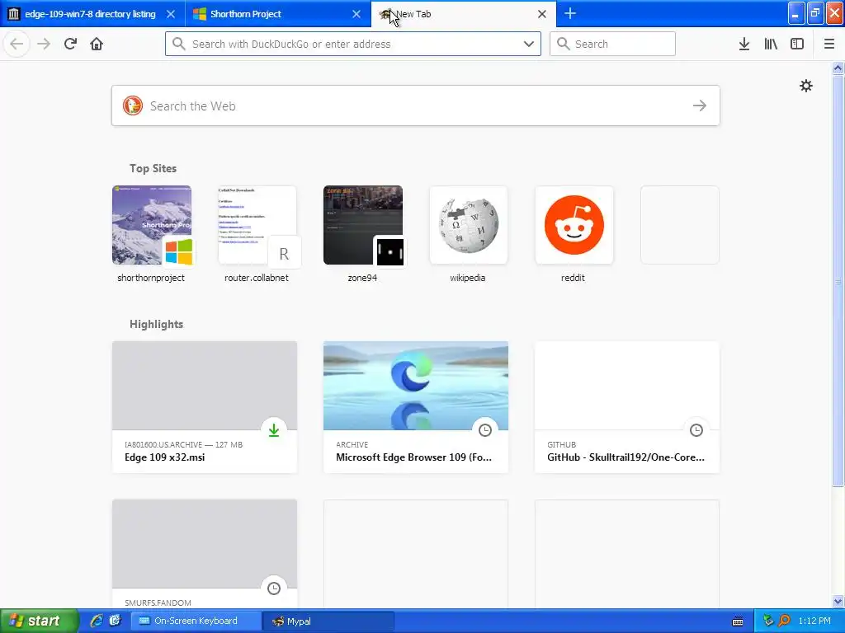Click clock badge on Microsoft Edge Browser card
This screenshot has height=633, width=845.
point(485,430)
